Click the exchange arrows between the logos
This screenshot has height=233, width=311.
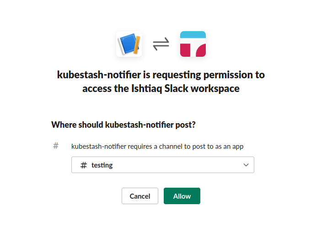[x=161, y=44]
